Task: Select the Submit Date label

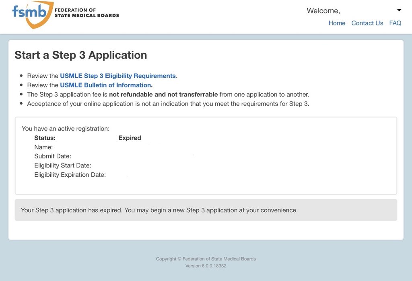Action: (53, 156)
